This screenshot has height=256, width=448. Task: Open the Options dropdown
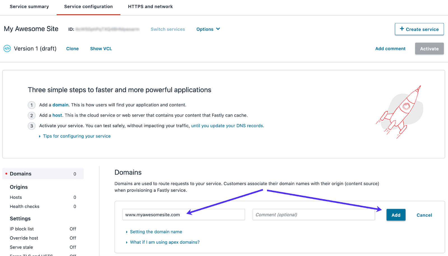[208, 29]
